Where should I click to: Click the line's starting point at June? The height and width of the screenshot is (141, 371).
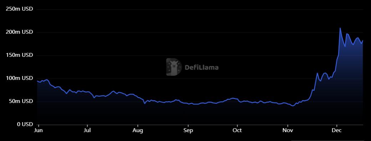37,81
